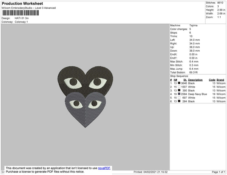Select the Brand column header
The image size is (227, 175).
coord(220,80)
